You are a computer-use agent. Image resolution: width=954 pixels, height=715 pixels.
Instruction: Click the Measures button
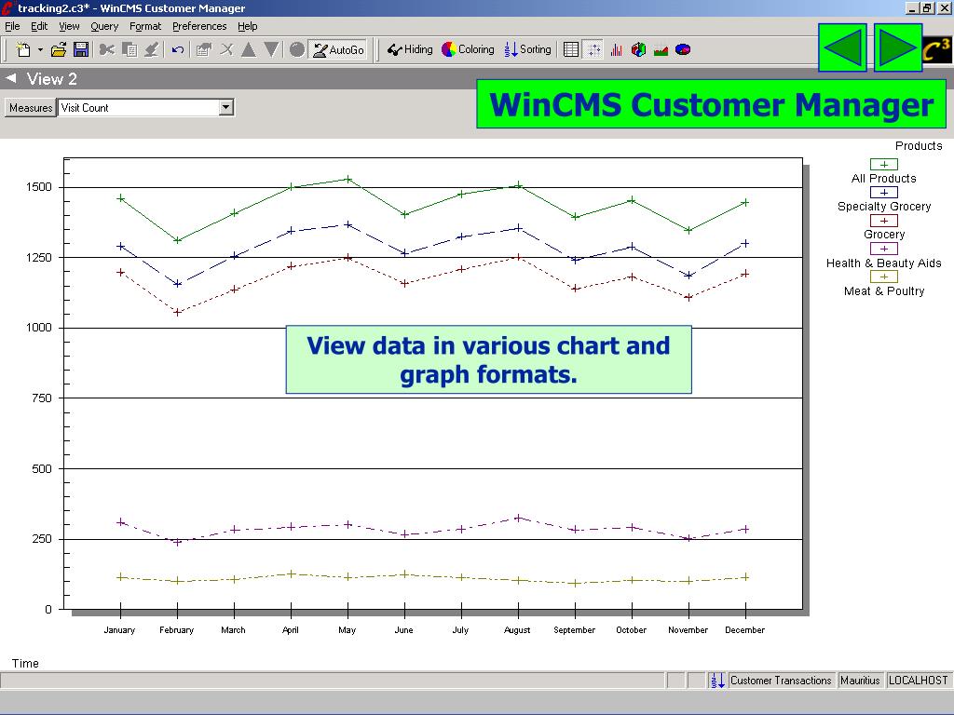(x=31, y=108)
